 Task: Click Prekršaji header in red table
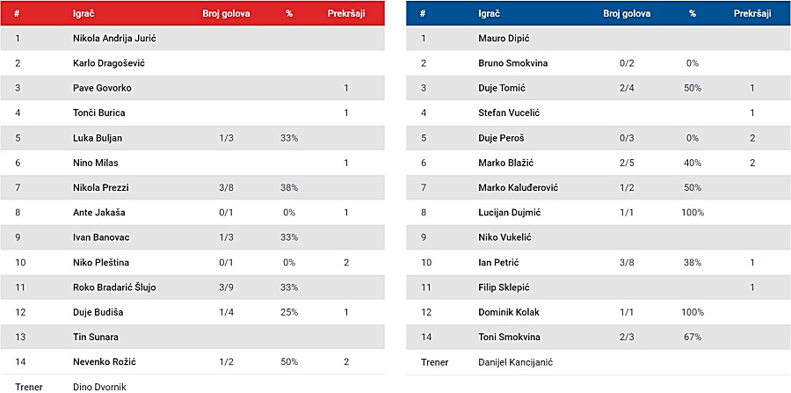coord(346,13)
